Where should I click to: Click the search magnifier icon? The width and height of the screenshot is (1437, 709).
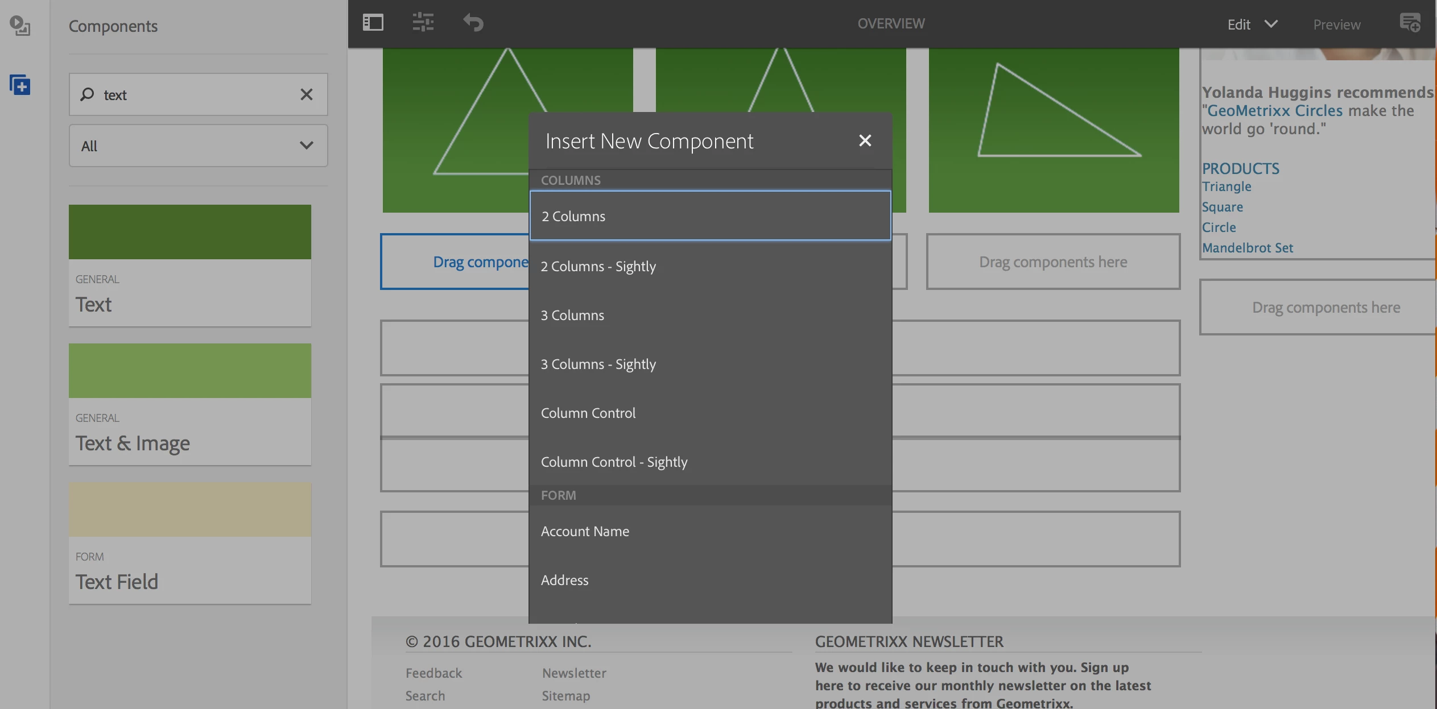click(x=87, y=94)
